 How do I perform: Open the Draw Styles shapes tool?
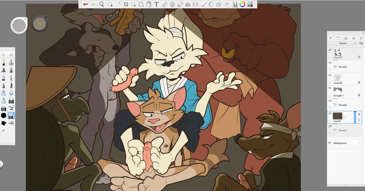click(x=219, y=4)
